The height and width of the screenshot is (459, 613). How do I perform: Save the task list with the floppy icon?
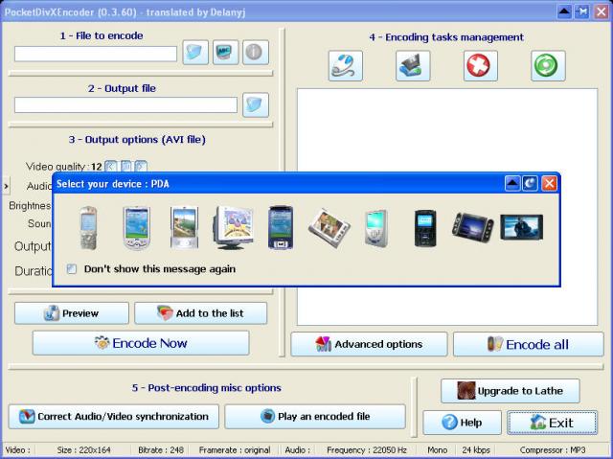413,66
